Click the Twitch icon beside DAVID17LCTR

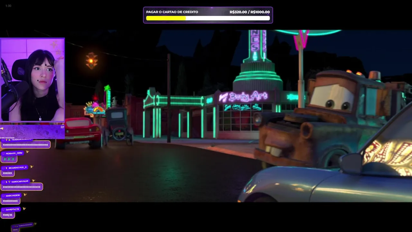(4, 210)
